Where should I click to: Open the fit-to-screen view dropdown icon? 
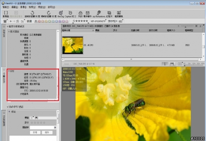(180, 64)
